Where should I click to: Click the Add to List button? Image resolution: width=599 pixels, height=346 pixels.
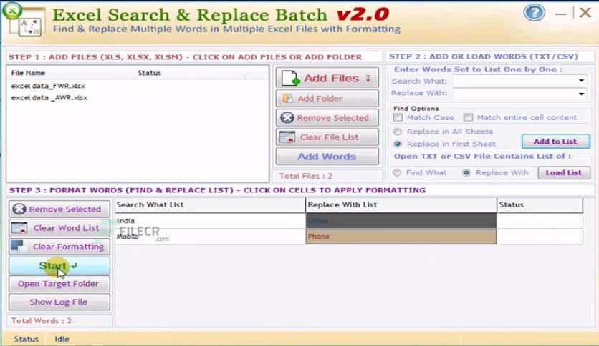[x=555, y=142]
